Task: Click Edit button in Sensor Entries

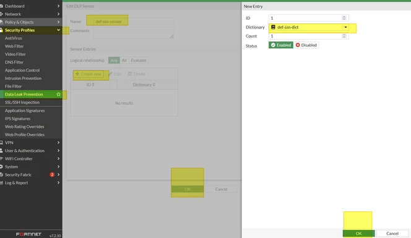Action: 115,74
